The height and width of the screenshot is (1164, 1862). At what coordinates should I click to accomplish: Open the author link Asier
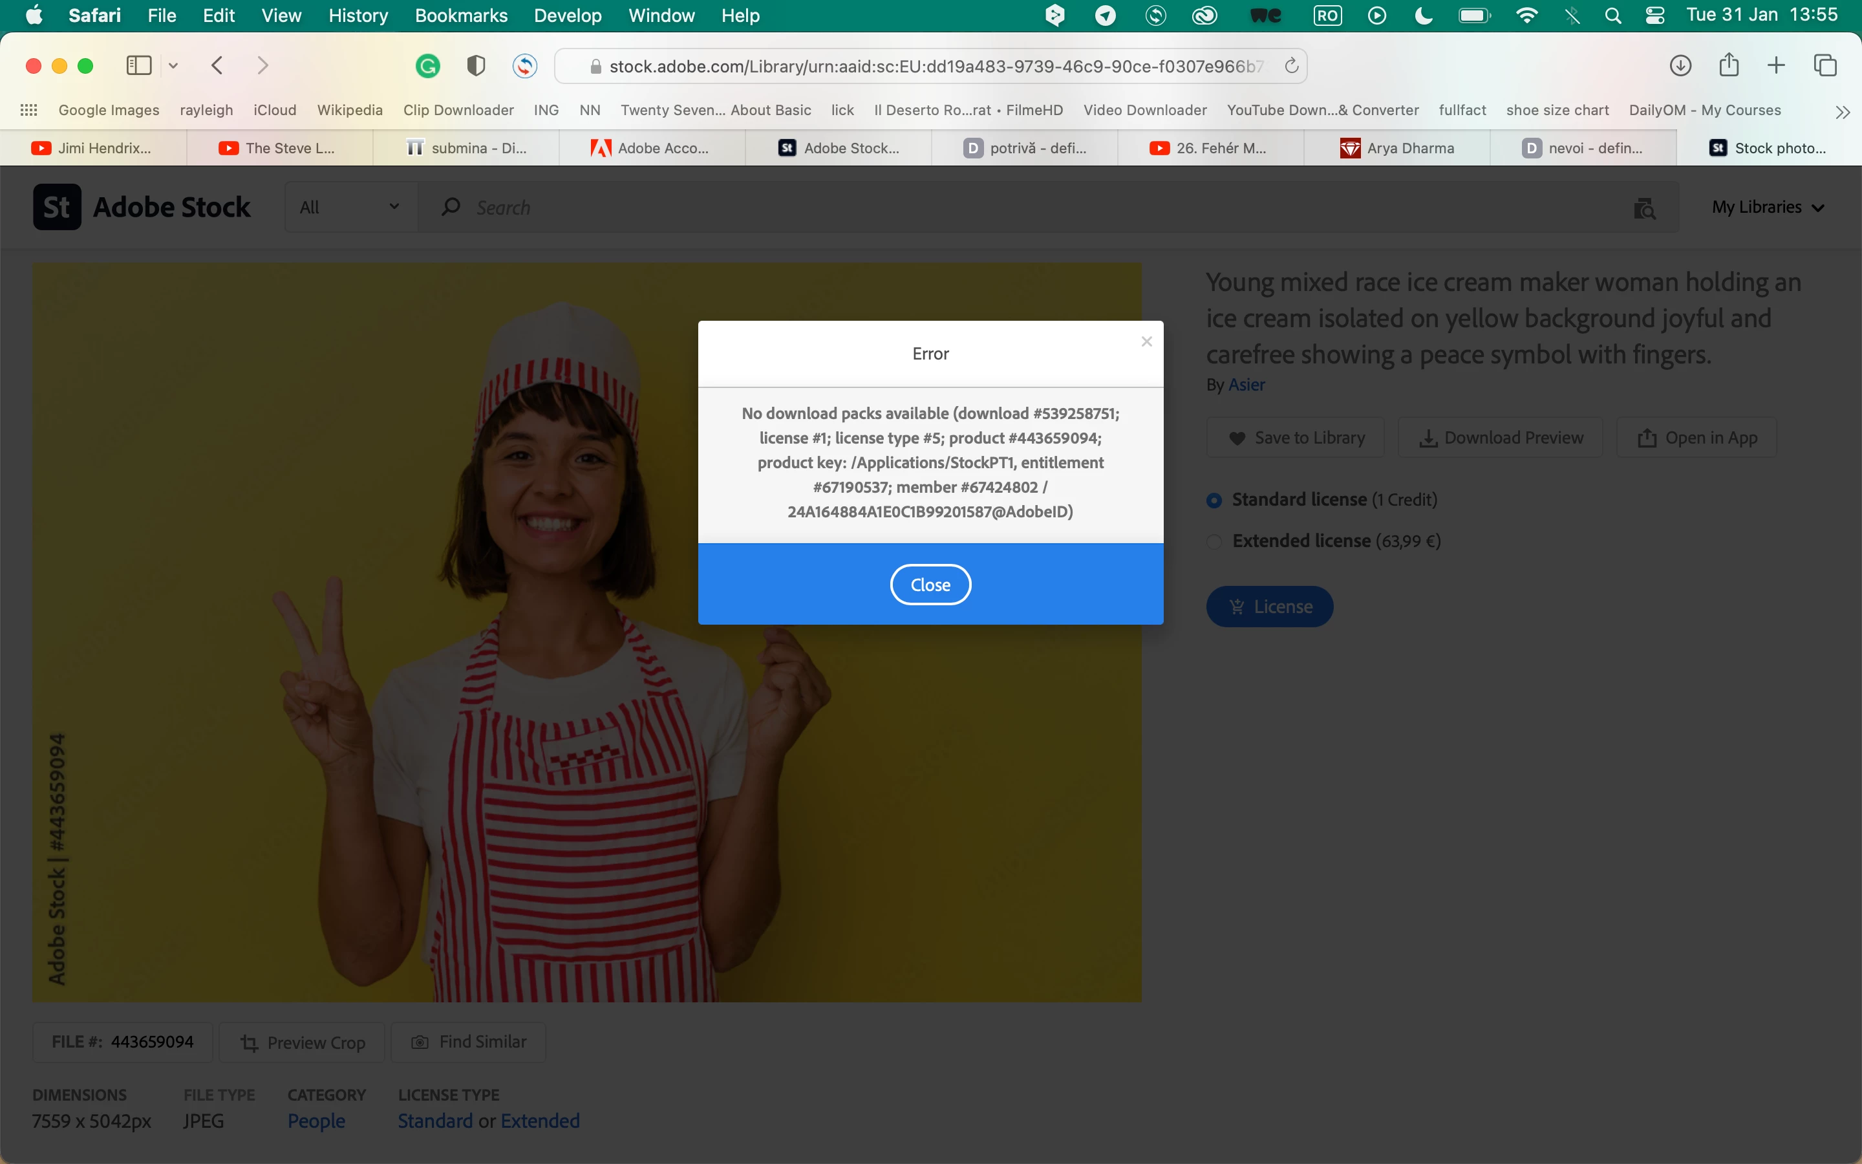pyautogui.click(x=1246, y=385)
